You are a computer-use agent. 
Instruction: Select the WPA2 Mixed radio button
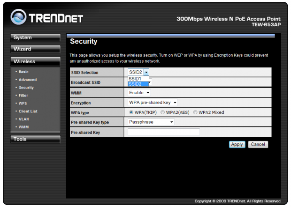click(195, 112)
